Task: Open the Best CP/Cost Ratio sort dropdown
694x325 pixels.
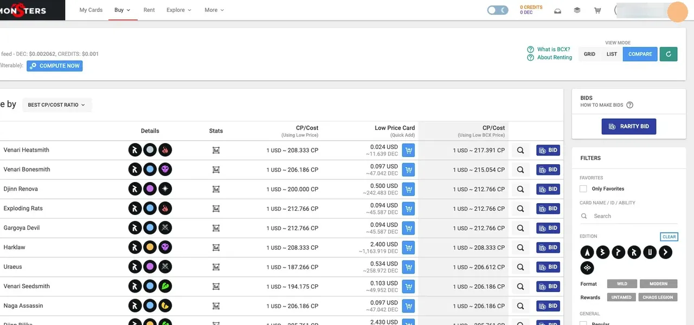Action: point(57,105)
